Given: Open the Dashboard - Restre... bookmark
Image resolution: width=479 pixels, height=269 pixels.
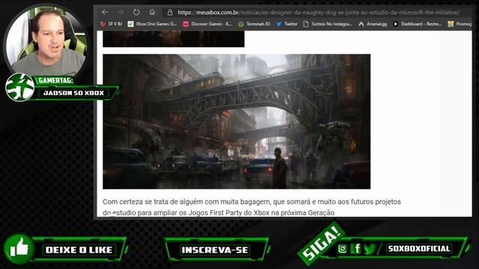Looking at the screenshot, I should coord(418,24).
